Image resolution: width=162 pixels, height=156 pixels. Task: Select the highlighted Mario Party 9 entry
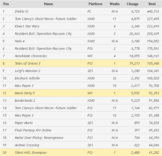click(x=25, y=93)
